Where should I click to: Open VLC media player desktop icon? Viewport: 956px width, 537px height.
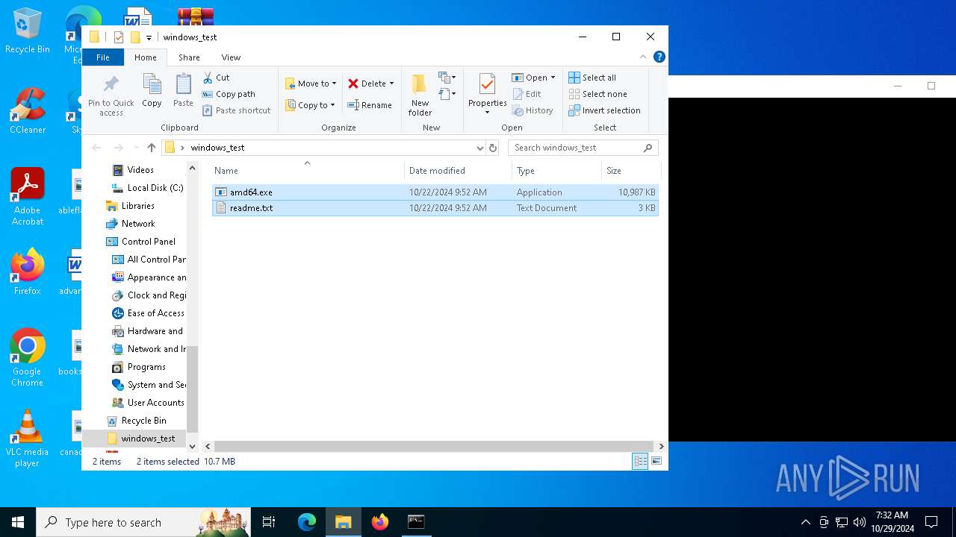(28, 439)
